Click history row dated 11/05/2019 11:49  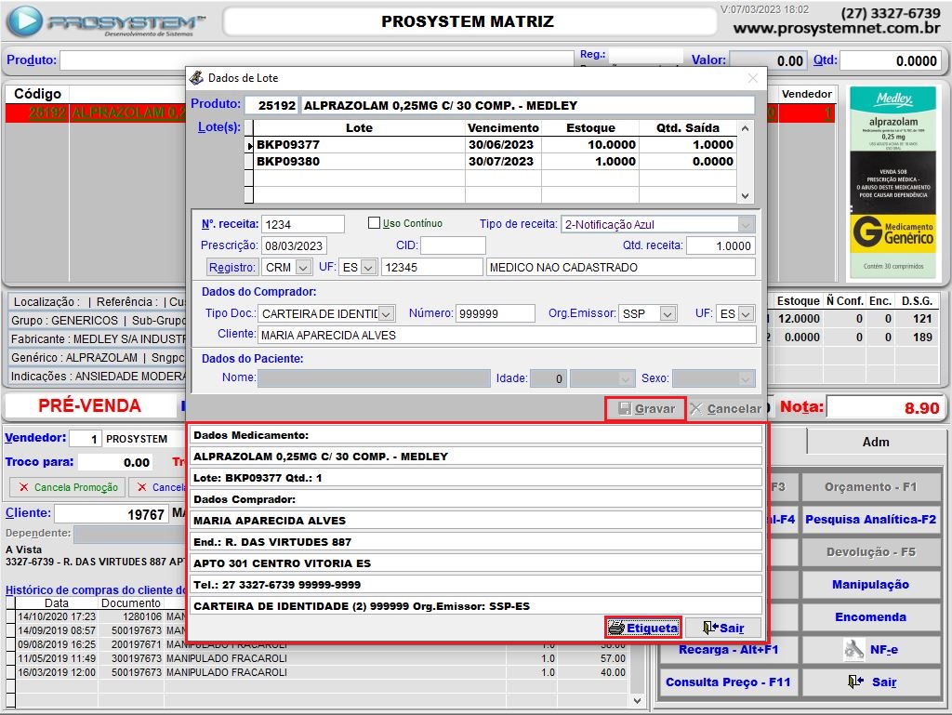coord(321,658)
